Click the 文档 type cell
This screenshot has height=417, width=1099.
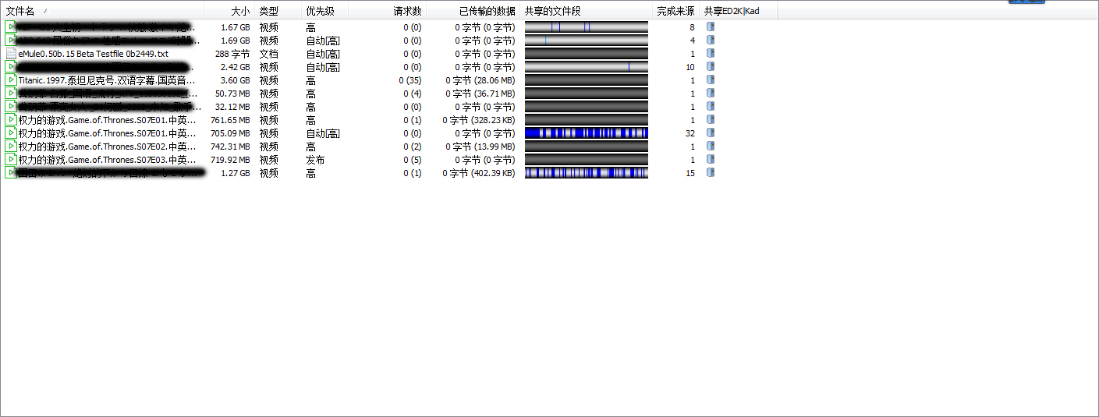(268, 54)
